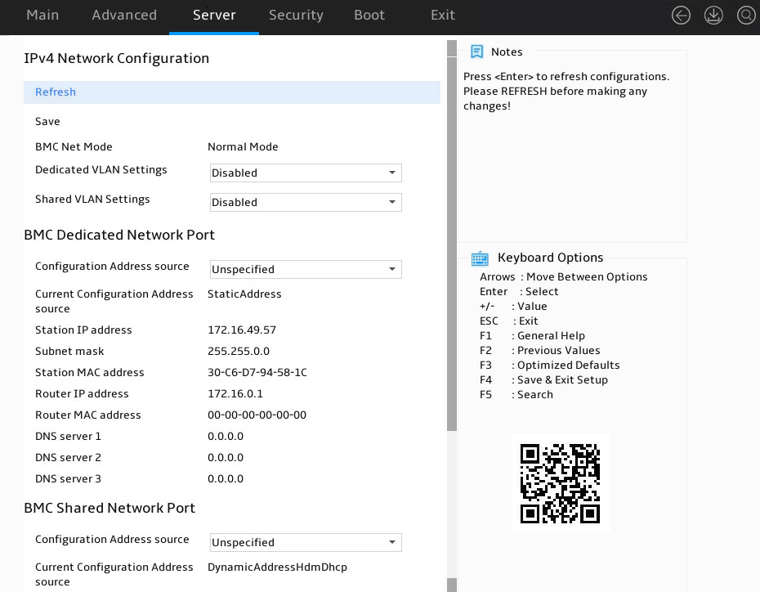760x592 pixels.
Task: Open the Security tab
Action: (x=296, y=15)
